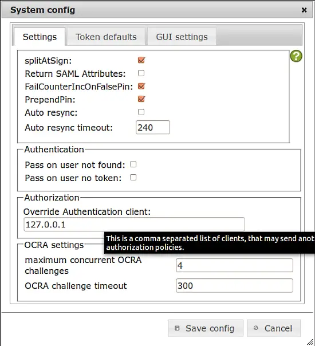Open the Token defaults tab
Image resolution: width=315 pixels, height=346 pixels.
[x=106, y=37]
